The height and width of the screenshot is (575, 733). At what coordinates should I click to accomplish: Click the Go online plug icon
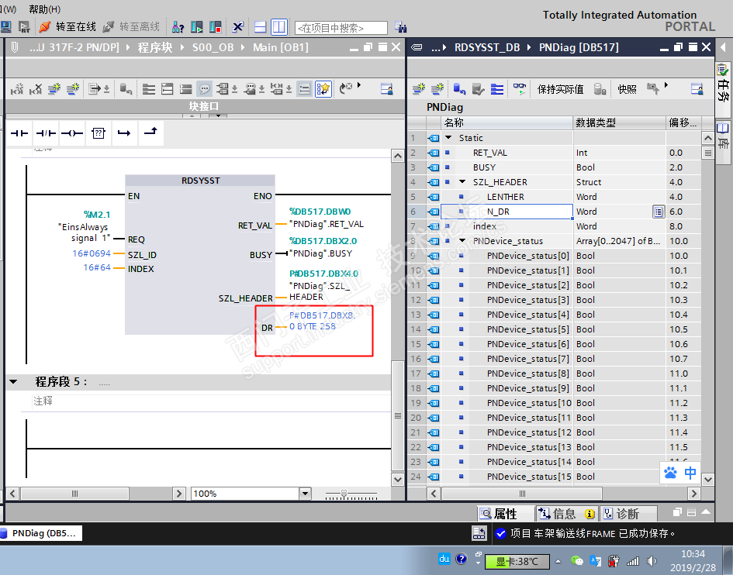tap(44, 26)
